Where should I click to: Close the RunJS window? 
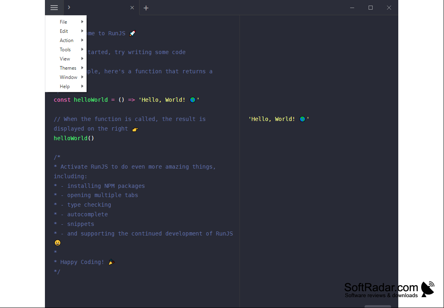point(389,8)
